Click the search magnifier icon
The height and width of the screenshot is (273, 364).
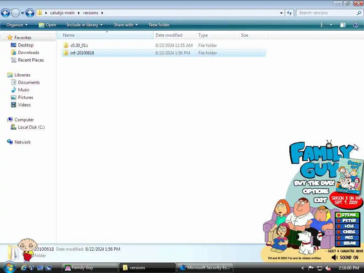[359, 13]
